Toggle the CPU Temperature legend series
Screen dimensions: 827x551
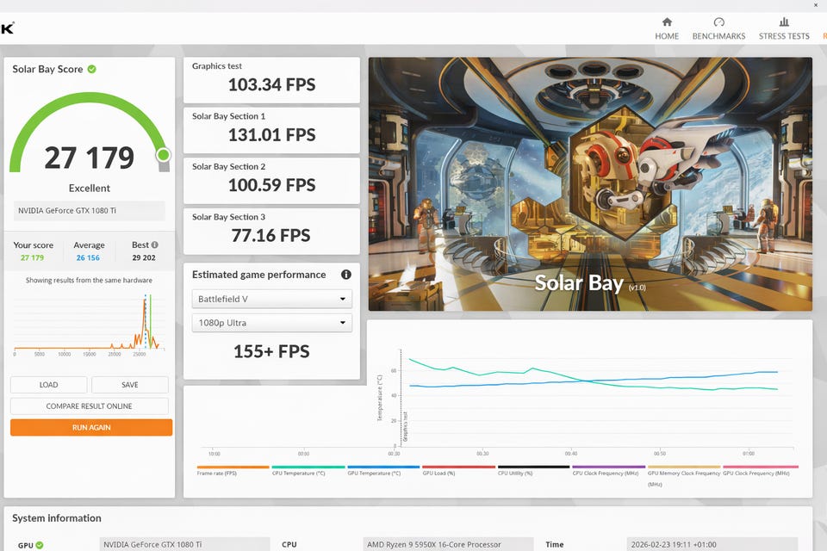308,470
